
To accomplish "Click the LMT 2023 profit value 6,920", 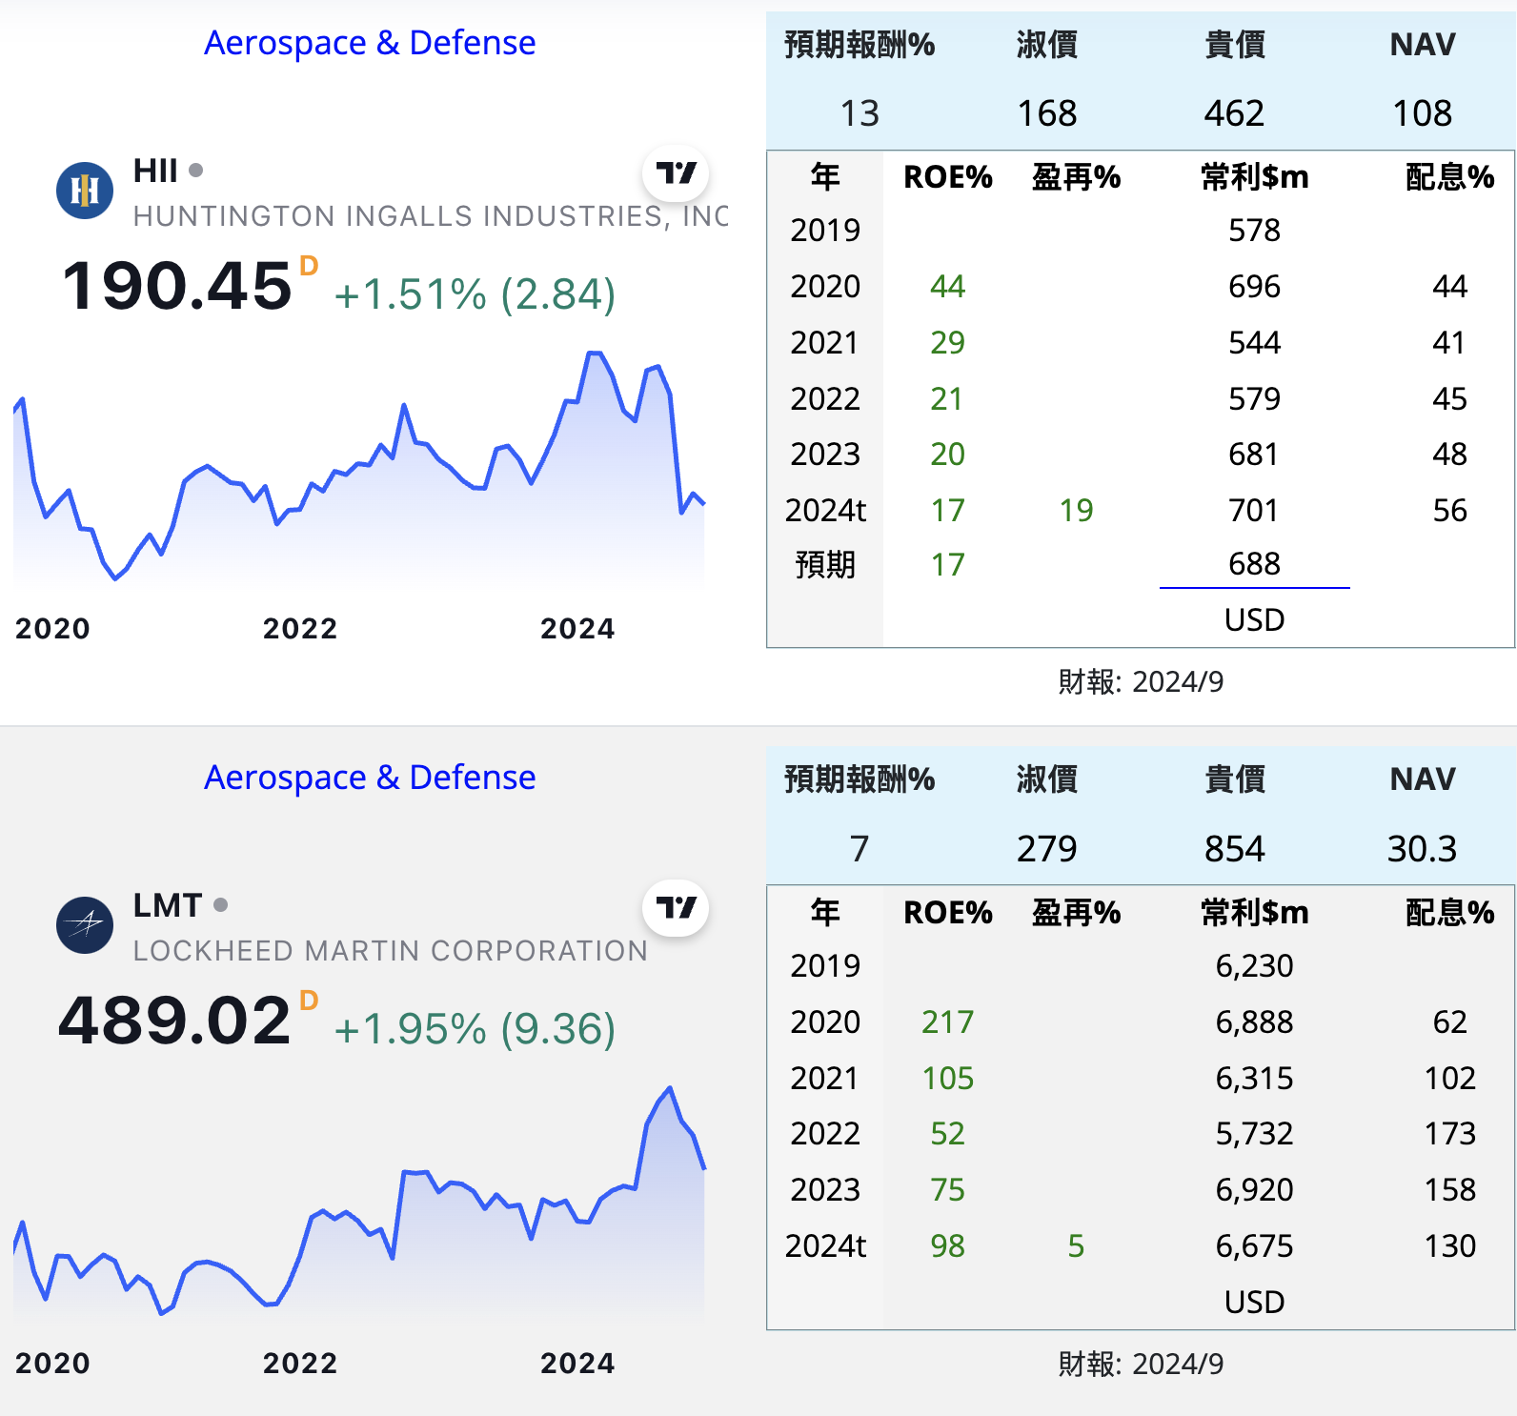I will coord(1254,1190).
